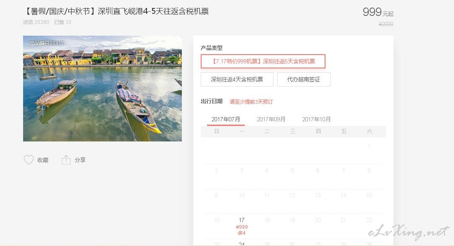454x246 pixels.
Task: Click the 分享 label text
Action: tap(80, 160)
